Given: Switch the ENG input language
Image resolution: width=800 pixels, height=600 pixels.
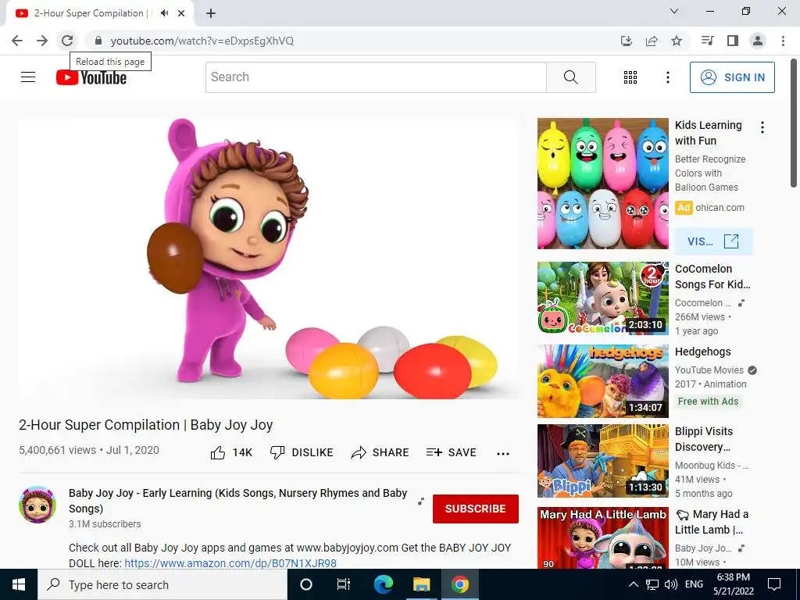Looking at the screenshot, I should 694,584.
